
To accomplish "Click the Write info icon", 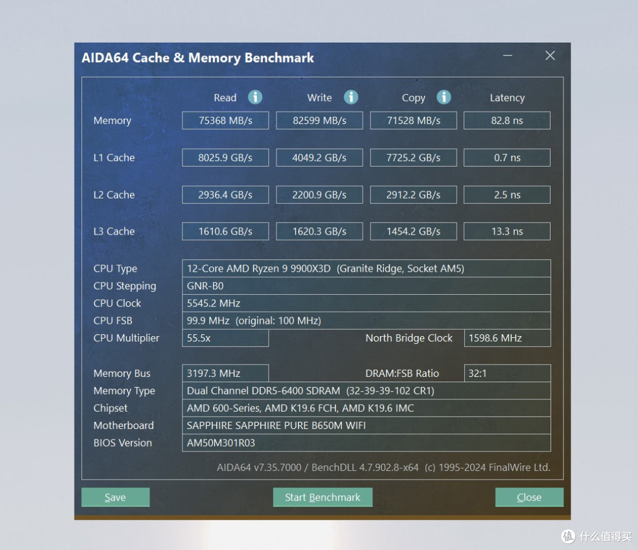I will (x=351, y=97).
